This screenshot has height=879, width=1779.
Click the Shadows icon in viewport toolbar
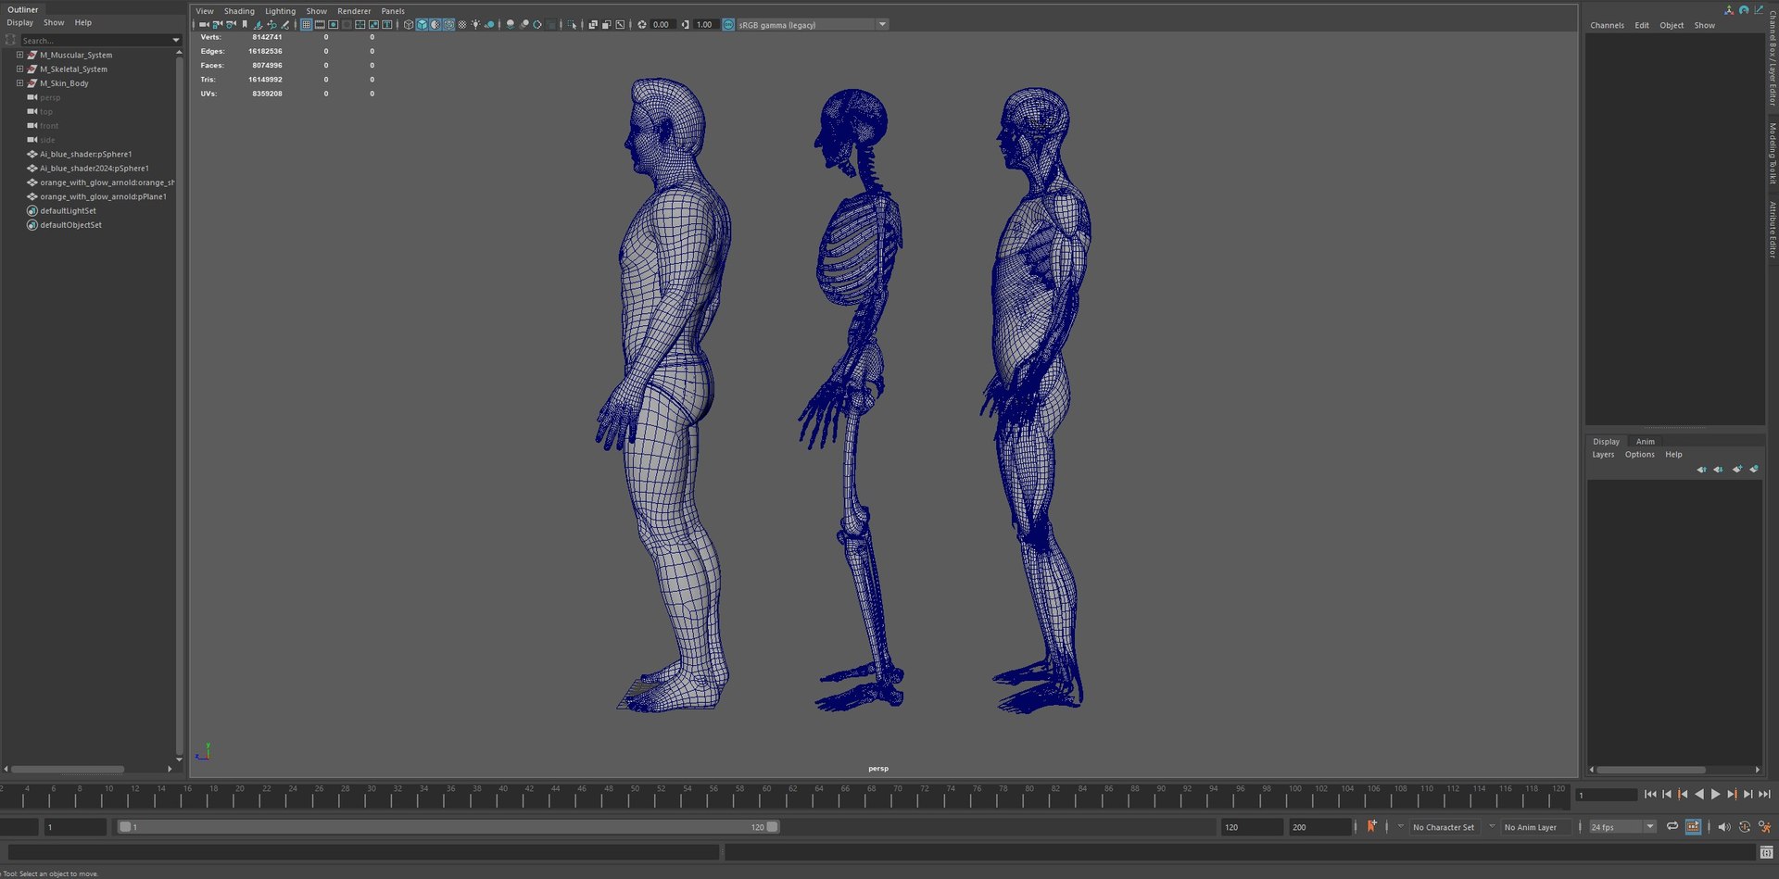(x=489, y=25)
